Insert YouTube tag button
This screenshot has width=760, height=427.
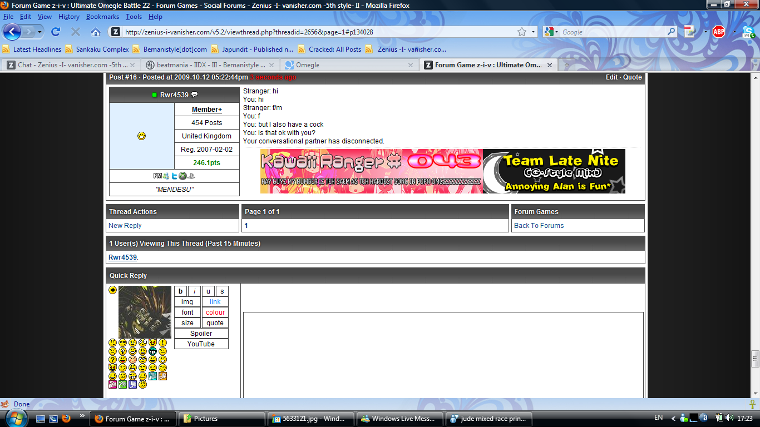tap(201, 344)
